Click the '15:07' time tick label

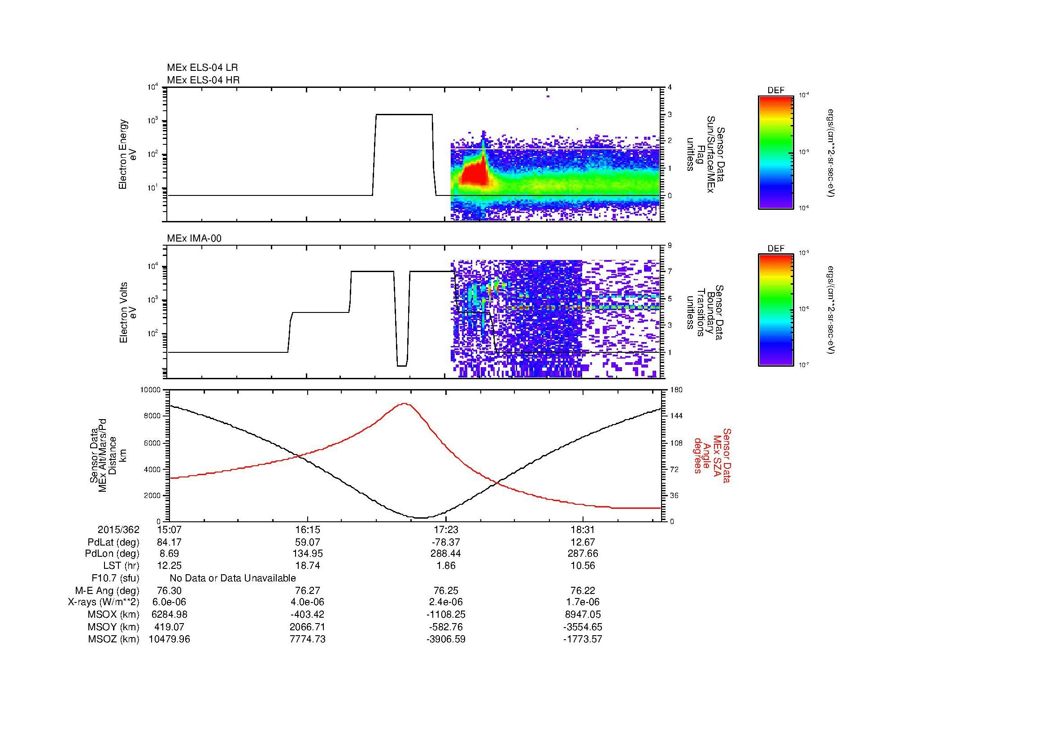(170, 529)
